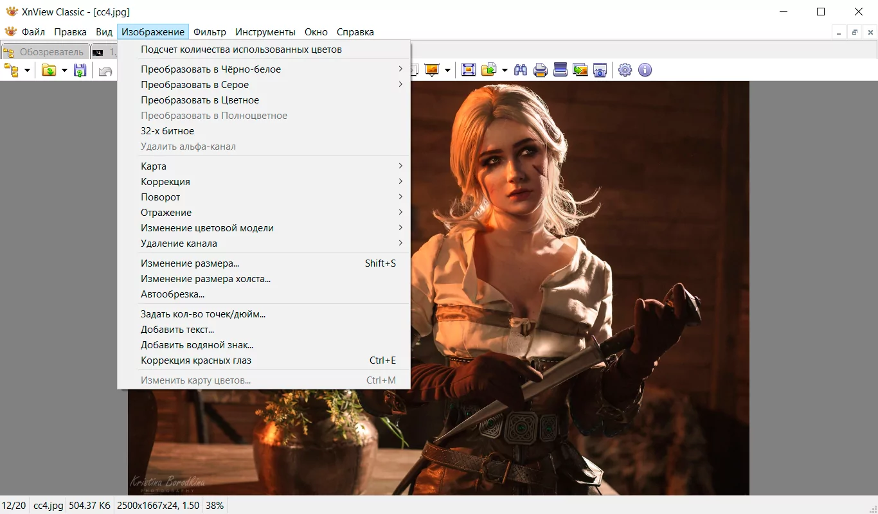Screen dimensions: 878x514
Task: Click status bar dimensions 2500x1667x24, 1.50
Action: point(158,506)
